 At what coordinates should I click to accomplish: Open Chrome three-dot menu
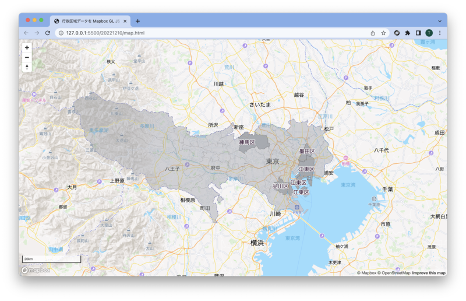[x=440, y=33]
